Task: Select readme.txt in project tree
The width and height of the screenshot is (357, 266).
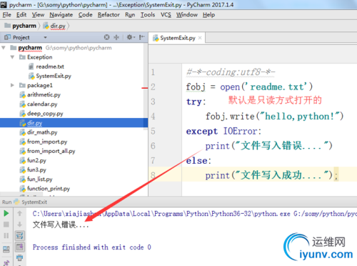Action: pyautogui.click(x=46, y=66)
